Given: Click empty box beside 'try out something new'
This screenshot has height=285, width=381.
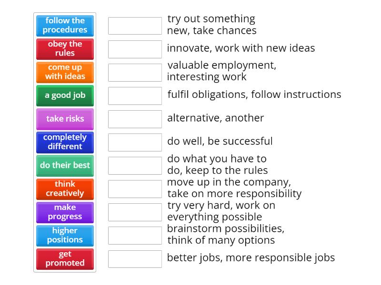Looking at the screenshot, I should pyautogui.click(x=135, y=26).
